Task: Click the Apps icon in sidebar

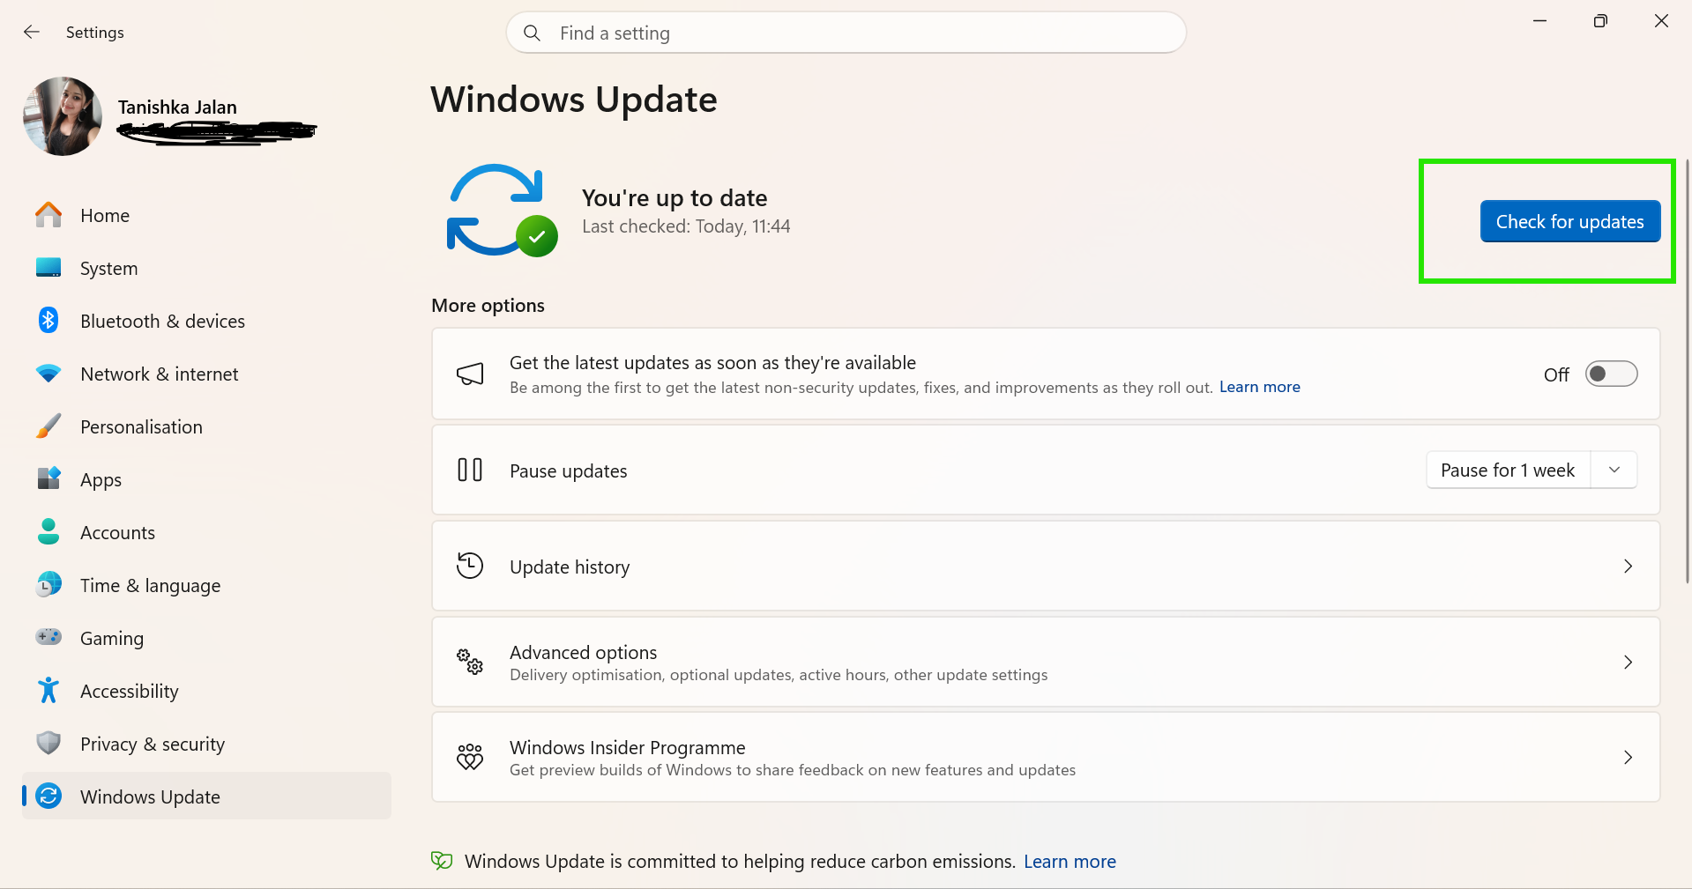Action: pyautogui.click(x=48, y=478)
